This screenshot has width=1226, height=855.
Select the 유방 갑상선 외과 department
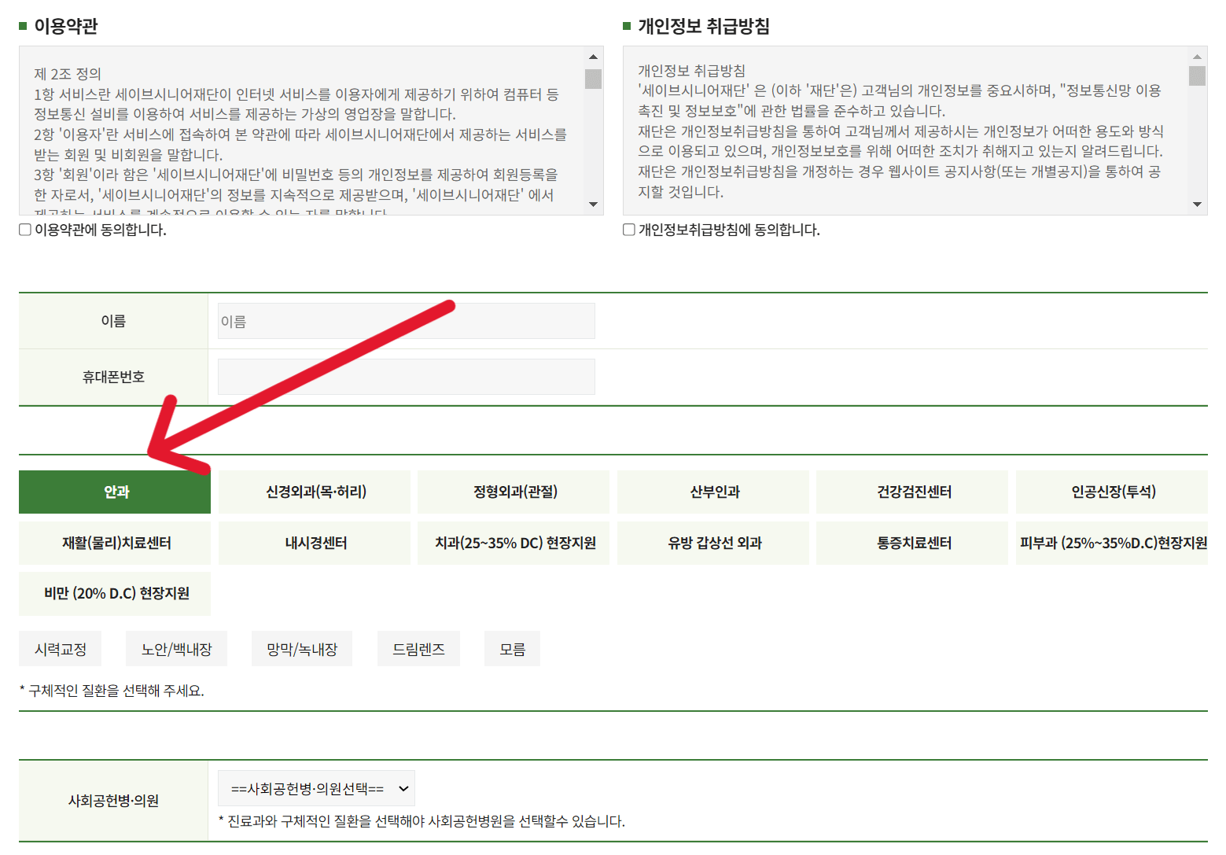pos(712,543)
